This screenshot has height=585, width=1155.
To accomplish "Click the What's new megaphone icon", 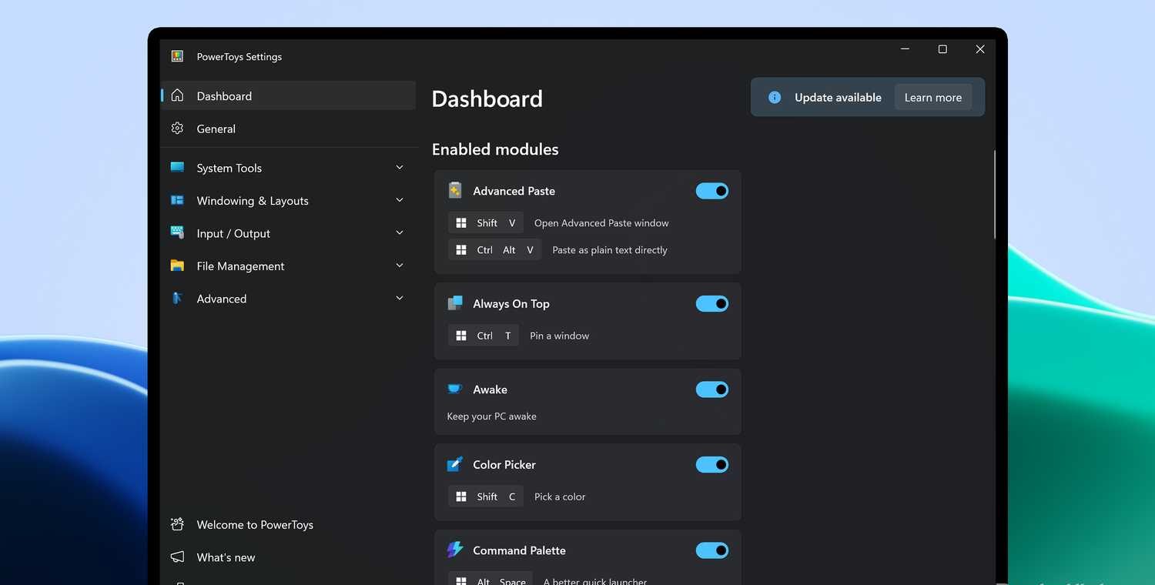I will pos(178,557).
